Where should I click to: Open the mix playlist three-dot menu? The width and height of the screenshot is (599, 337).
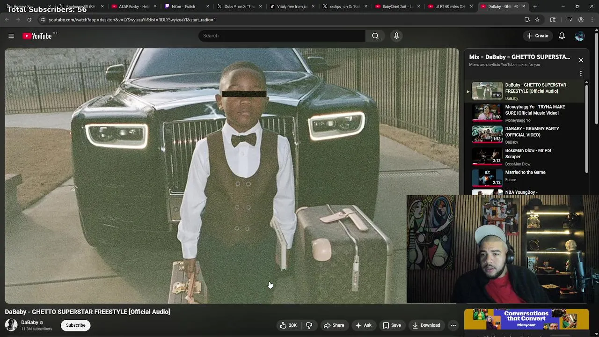coord(581,73)
